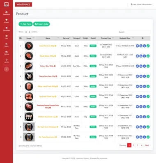Open the Tulang Sum Sum product name

click(47, 76)
